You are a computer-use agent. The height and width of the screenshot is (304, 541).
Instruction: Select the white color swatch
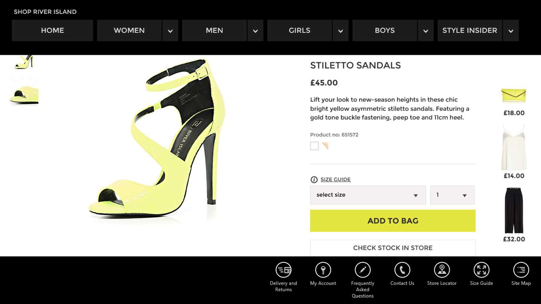(x=314, y=146)
